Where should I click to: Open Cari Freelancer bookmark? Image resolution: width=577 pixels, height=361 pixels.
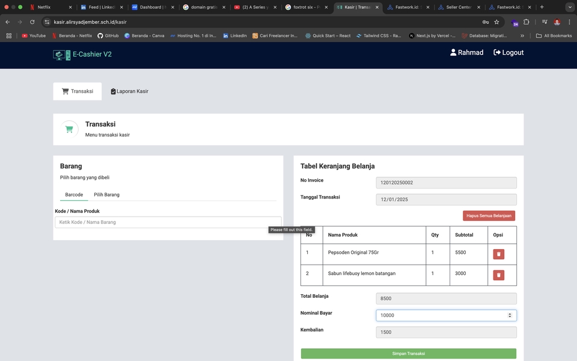coord(275,35)
